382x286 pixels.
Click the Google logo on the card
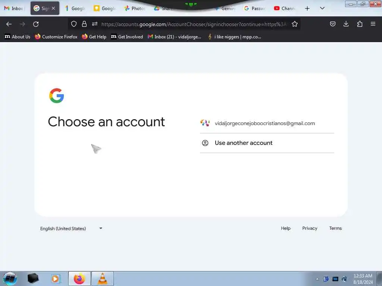click(57, 96)
